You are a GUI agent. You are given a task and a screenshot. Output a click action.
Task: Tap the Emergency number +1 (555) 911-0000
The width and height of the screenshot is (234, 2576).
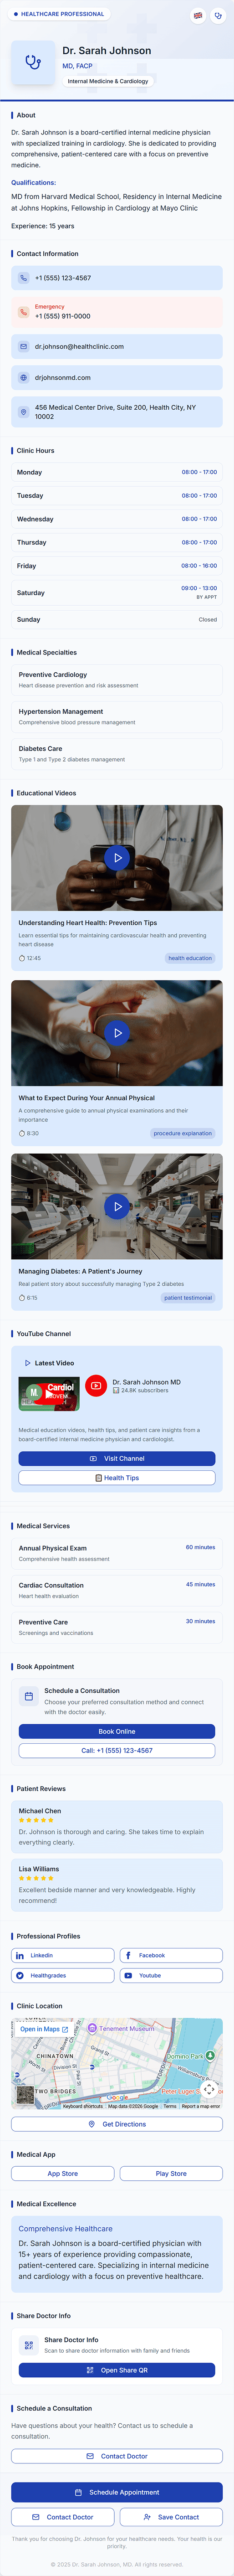coord(117,312)
